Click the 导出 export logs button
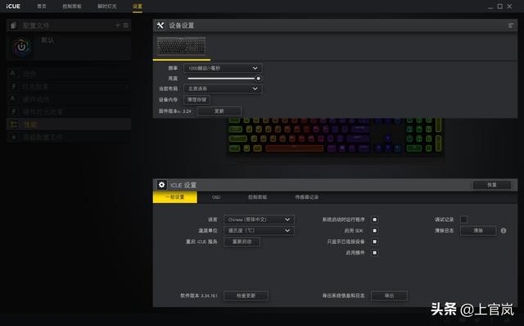Screen dimensions: 524x326 390,296
